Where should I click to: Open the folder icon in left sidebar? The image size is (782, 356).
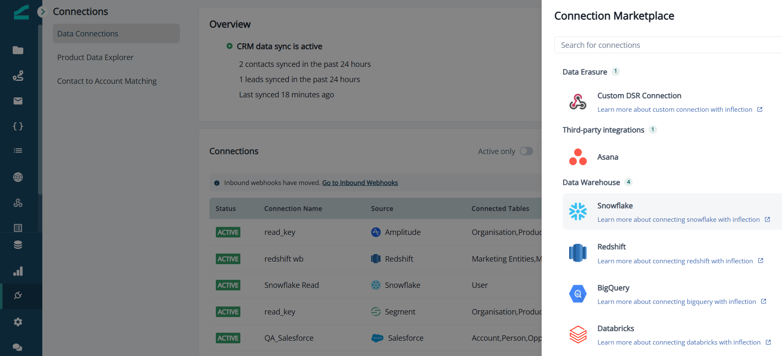(x=18, y=50)
